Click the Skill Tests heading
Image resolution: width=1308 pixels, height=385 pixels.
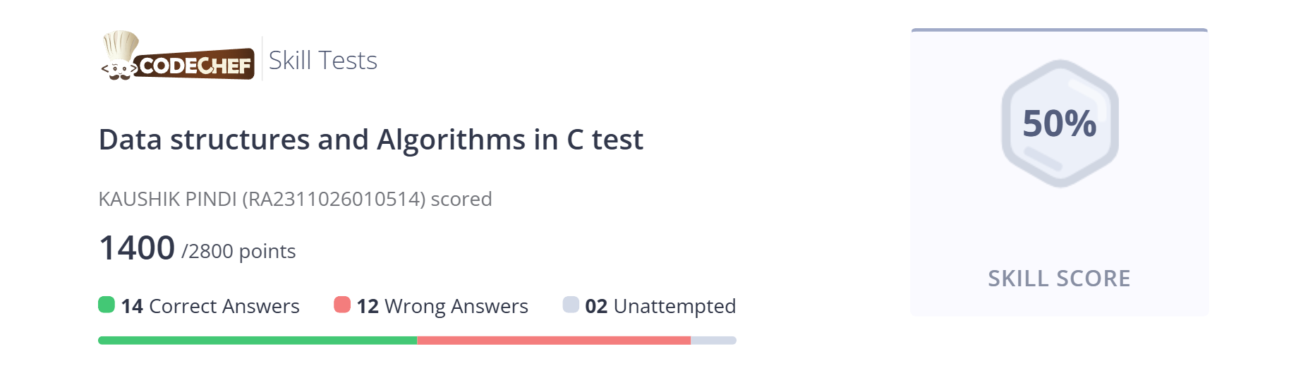point(323,61)
